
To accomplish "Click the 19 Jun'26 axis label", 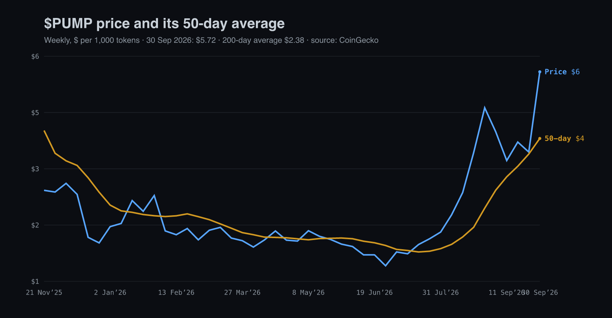I will pyautogui.click(x=374, y=292).
